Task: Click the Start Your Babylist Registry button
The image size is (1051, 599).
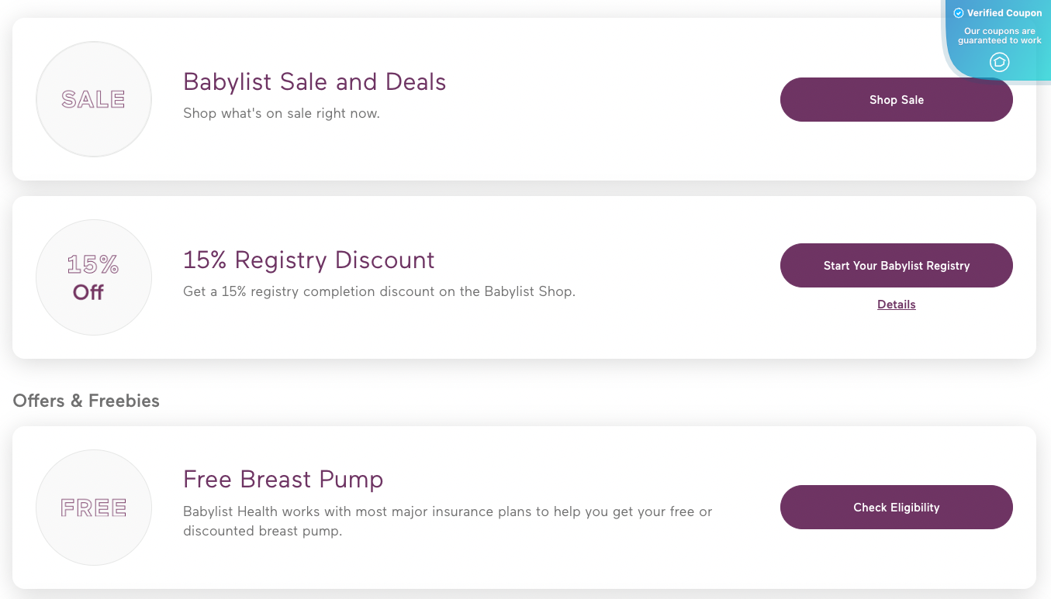Action: pos(896,265)
